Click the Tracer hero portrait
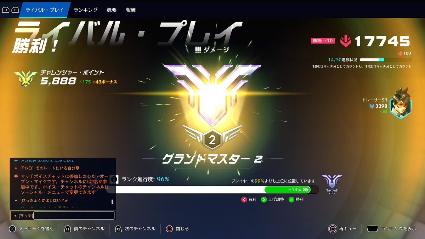The height and width of the screenshot is (239, 425). [x=401, y=103]
